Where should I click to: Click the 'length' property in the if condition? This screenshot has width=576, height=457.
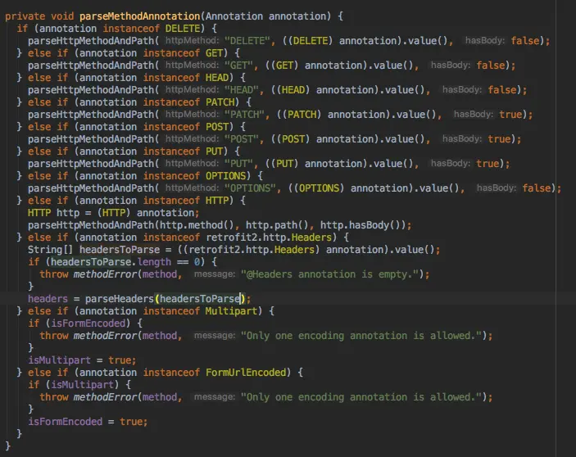click(x=154, y=262)
